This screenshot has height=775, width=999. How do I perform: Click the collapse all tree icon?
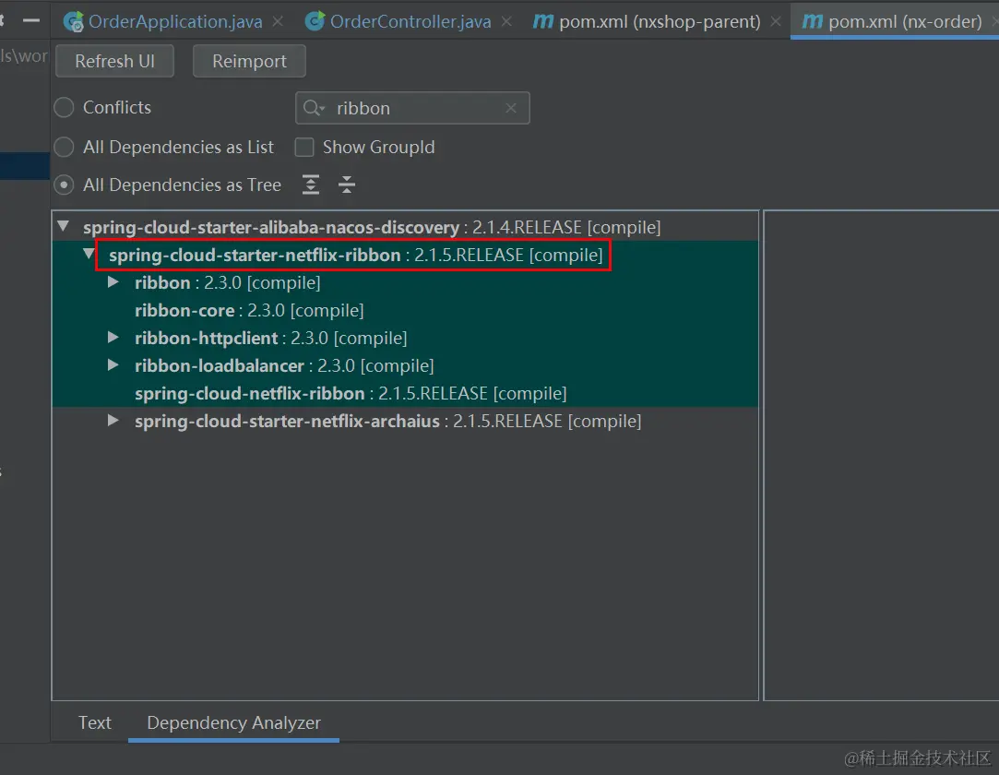coord(347,185)
